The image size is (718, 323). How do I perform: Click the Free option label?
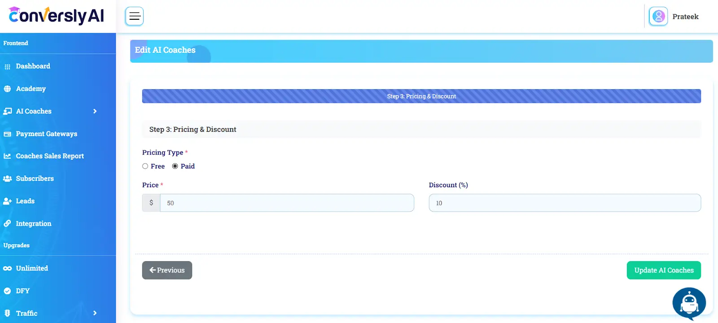click(158, 166)
